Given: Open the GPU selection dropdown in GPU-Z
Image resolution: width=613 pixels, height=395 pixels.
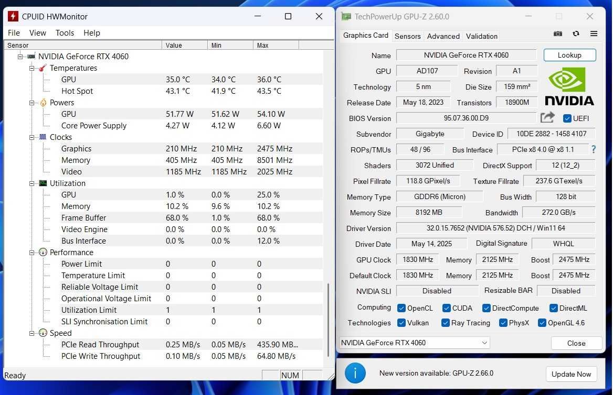Looking at the screenshot, I should coord(415,343).
